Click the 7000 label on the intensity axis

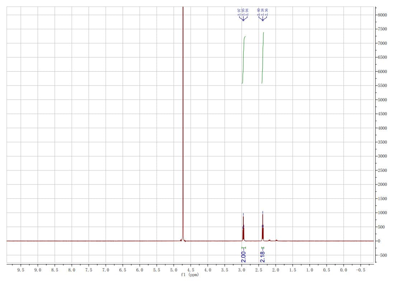tap(382, 43)
